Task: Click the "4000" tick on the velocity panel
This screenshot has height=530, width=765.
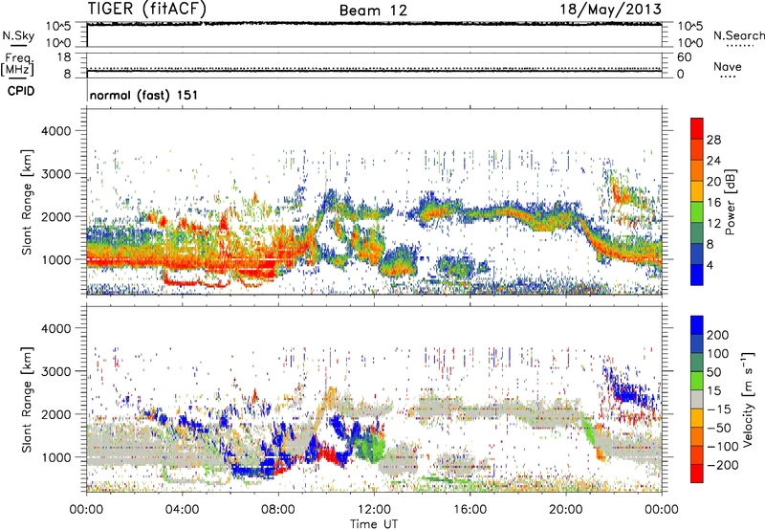Action: point(55,328)
